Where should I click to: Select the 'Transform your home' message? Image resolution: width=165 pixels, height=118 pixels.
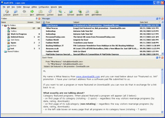pyautogui.click(x=101, y=43)
